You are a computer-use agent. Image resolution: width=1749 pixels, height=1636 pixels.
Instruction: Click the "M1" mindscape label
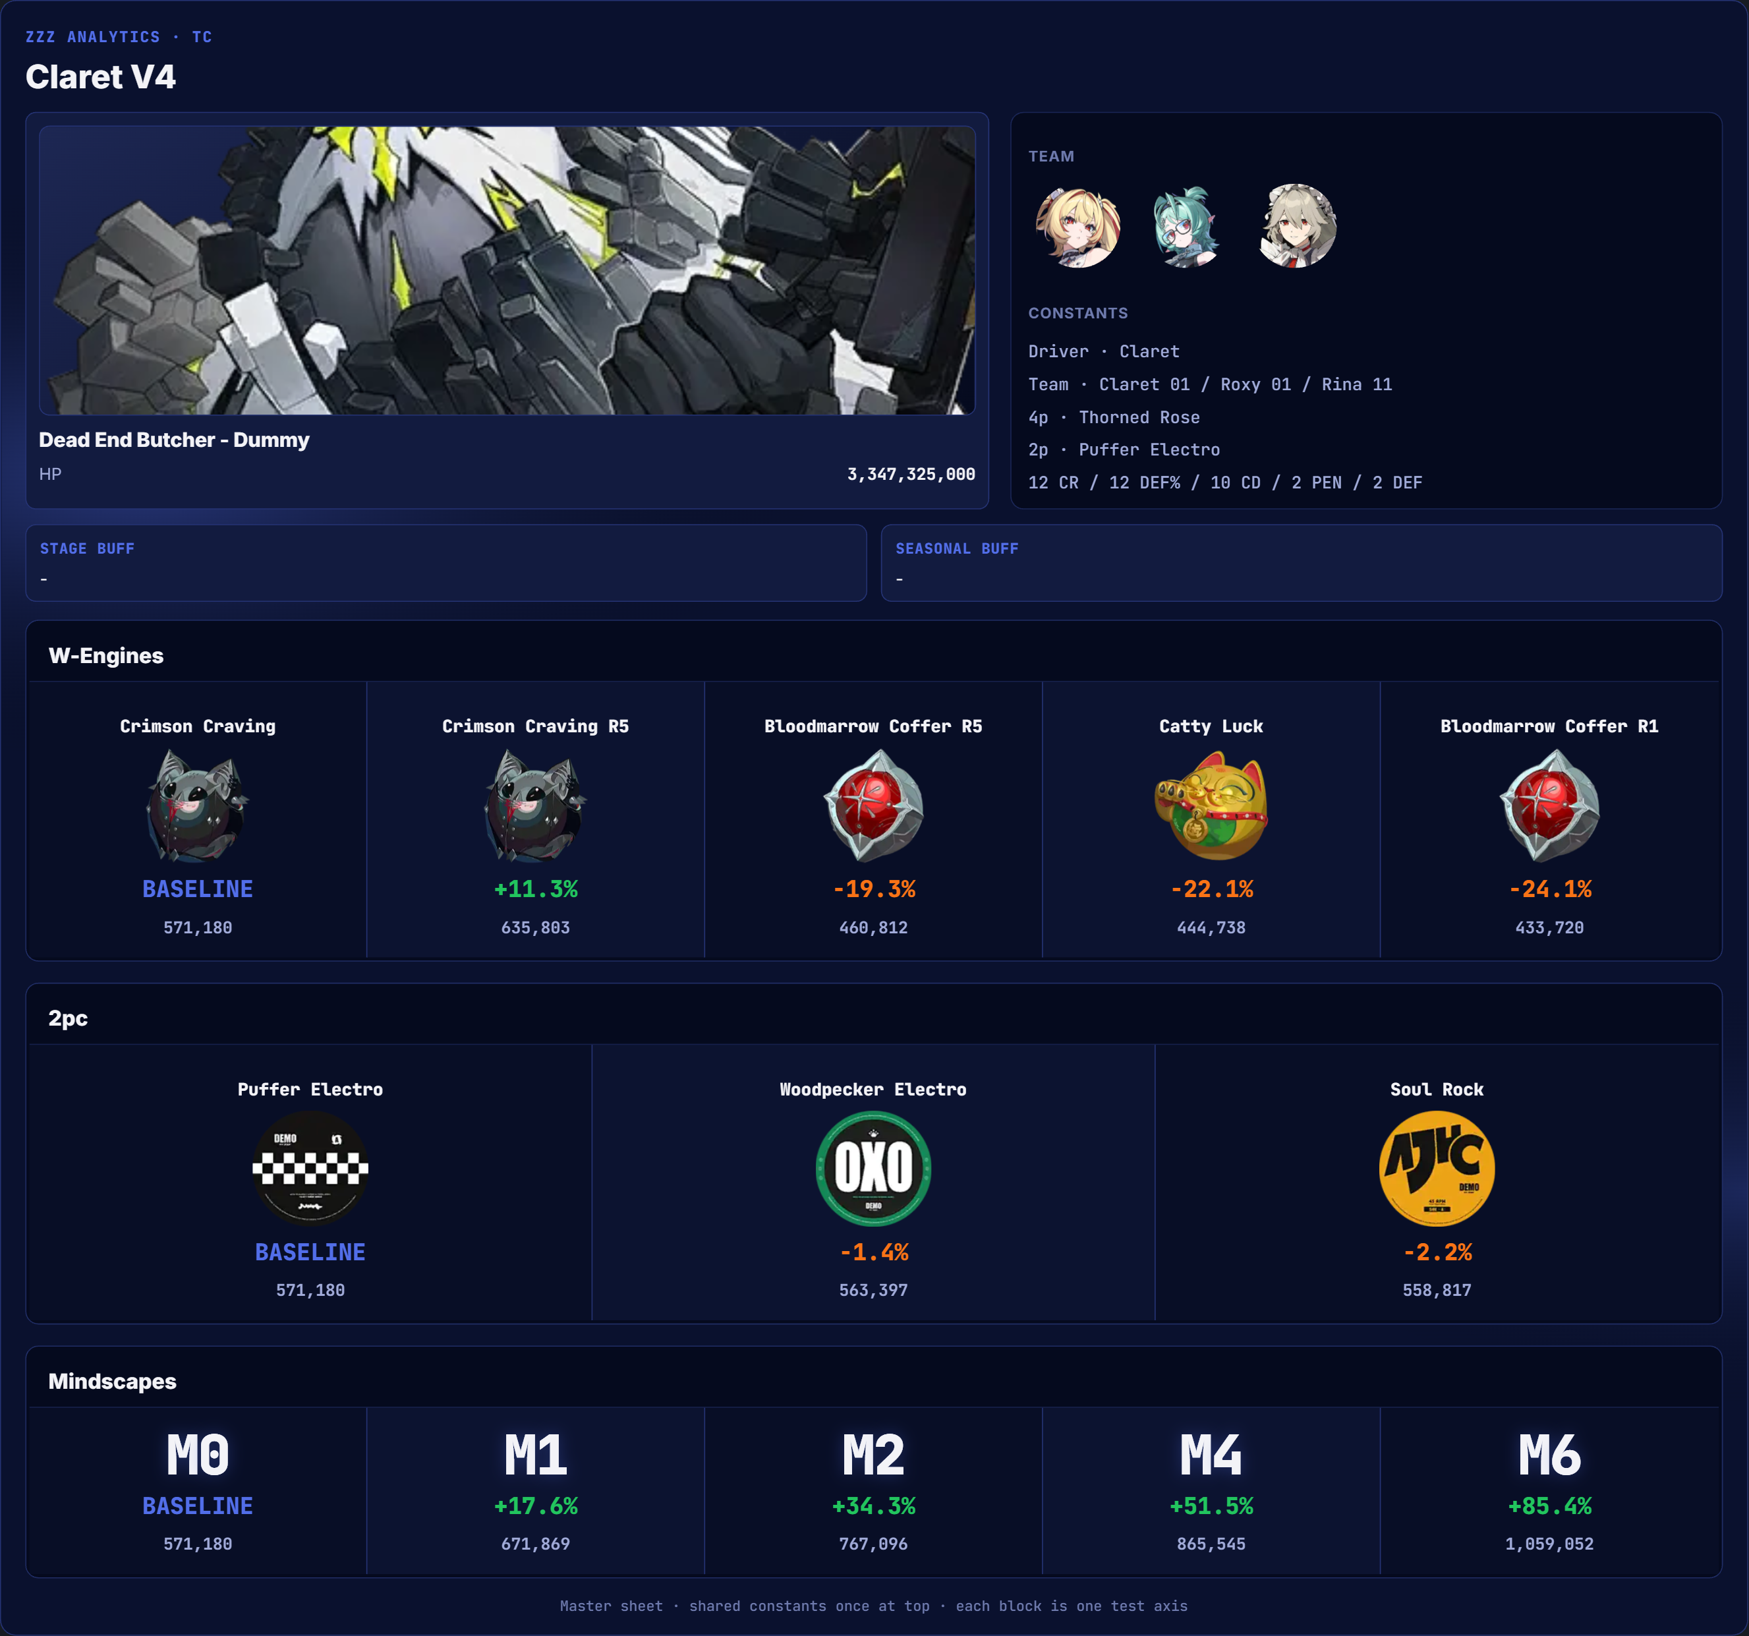tap(536, 1455)
